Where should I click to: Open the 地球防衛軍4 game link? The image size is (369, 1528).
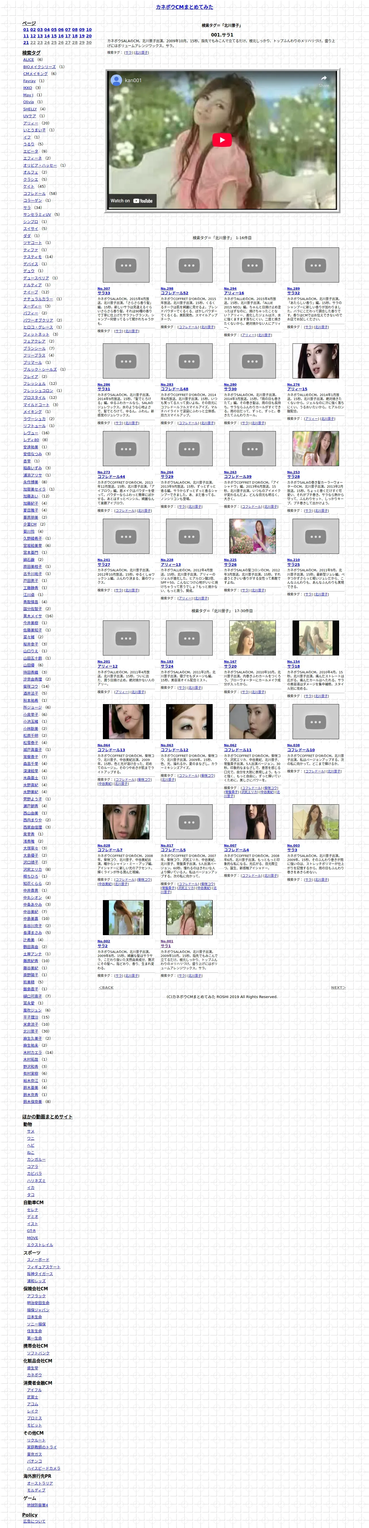click(37, 1505)
